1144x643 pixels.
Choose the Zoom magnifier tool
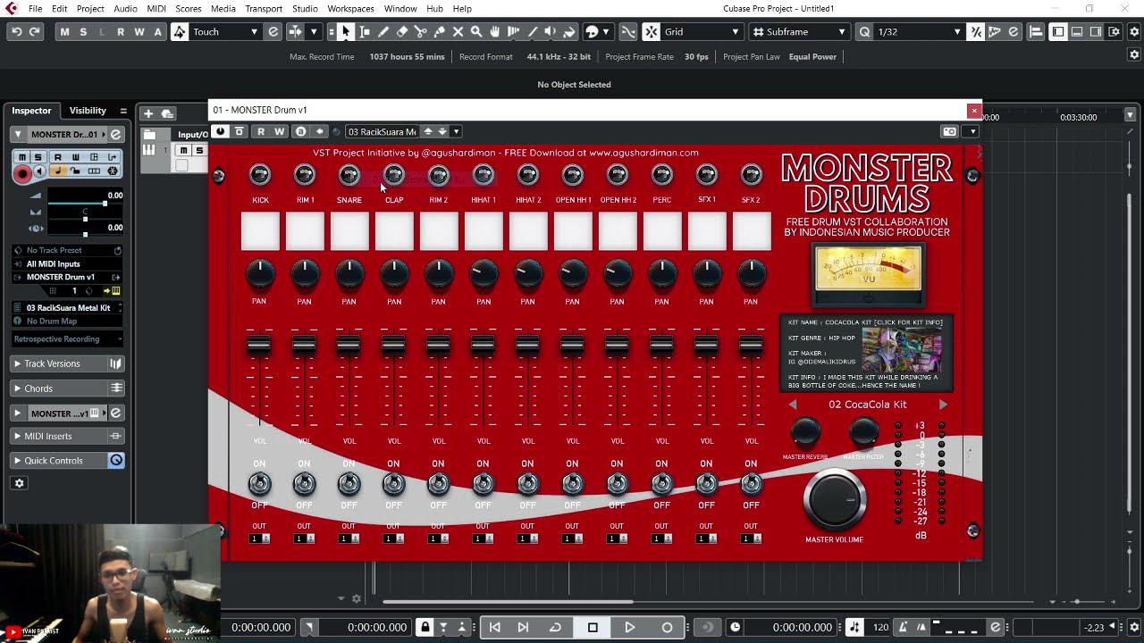(476, 32)
